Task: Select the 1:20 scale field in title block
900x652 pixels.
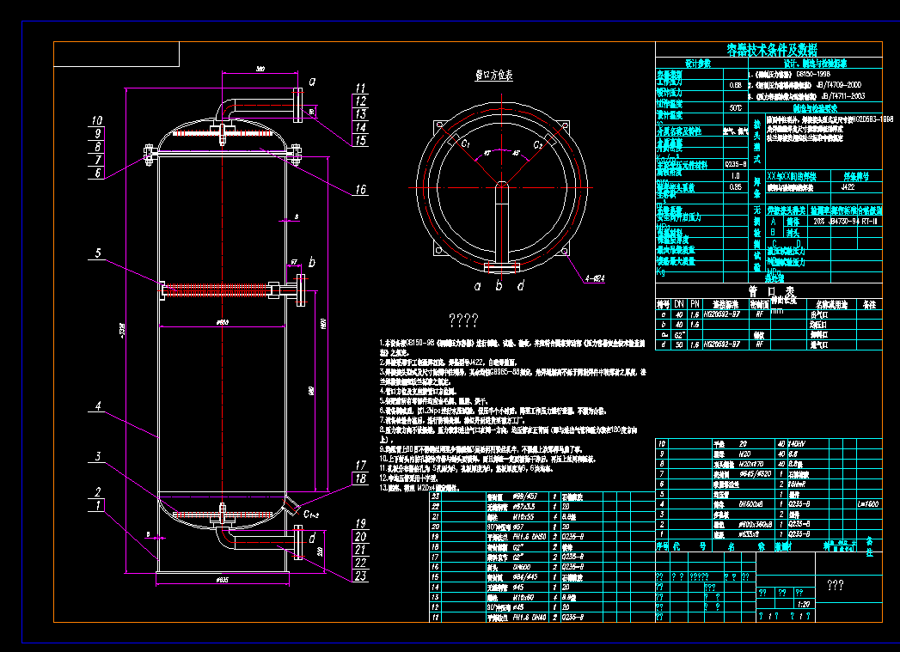Action: (x=805, y=603)
